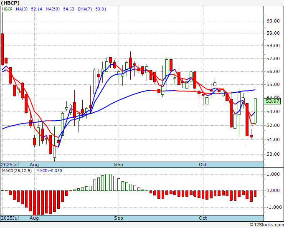
Task: Click the 52.00 price axis label
Action: (x=273, y=125)
